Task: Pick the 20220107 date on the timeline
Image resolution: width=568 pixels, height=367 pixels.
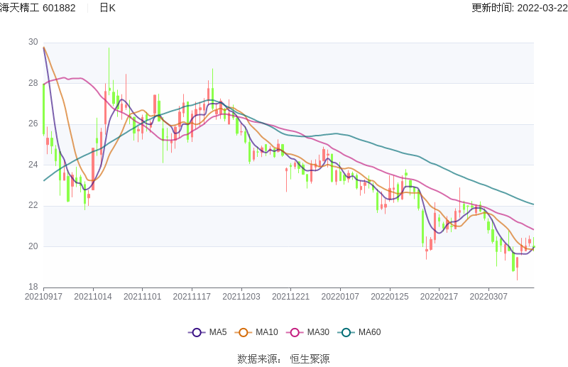Action: click(340, 297)
